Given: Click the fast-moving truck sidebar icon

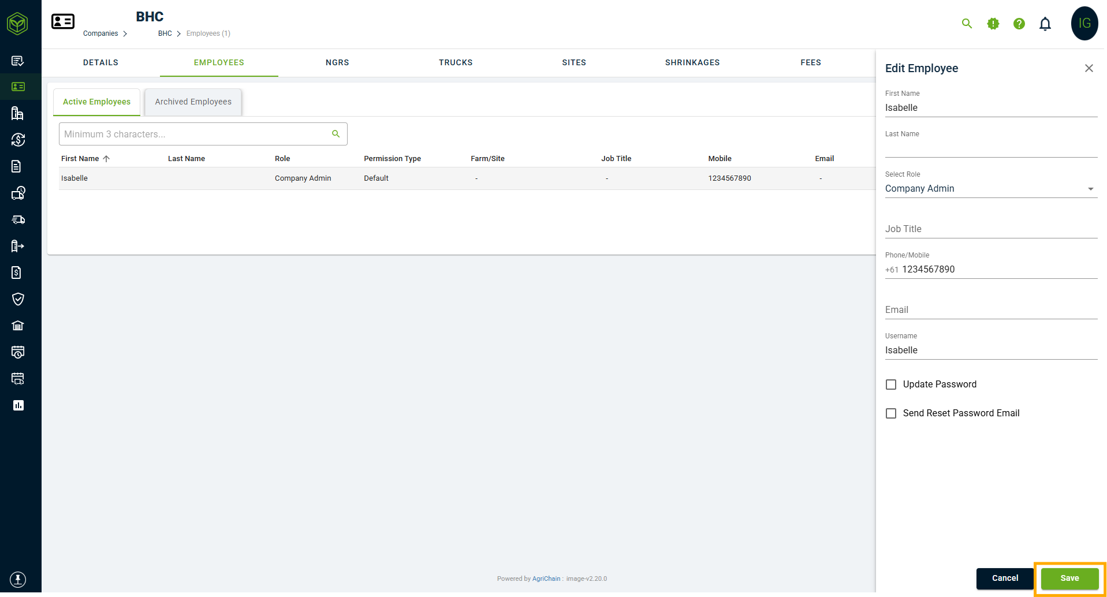Looking at the screenshot, I should pyautogui.click(x=18, y=219).
